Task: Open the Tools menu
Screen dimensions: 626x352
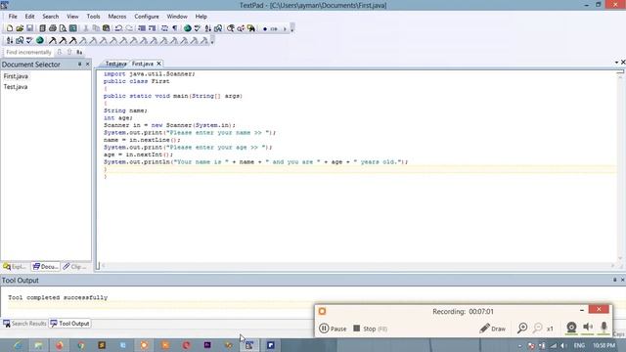Action: 94,17
